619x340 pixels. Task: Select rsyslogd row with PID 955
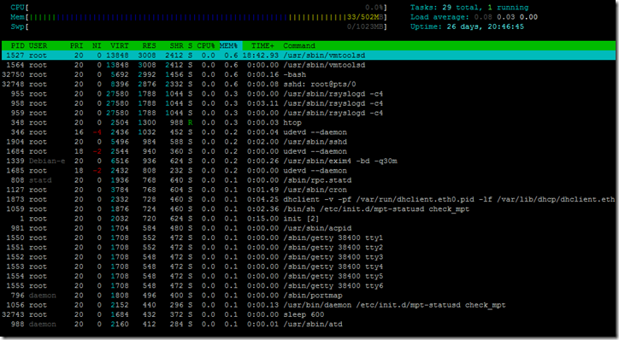click(x=309, y=94)
